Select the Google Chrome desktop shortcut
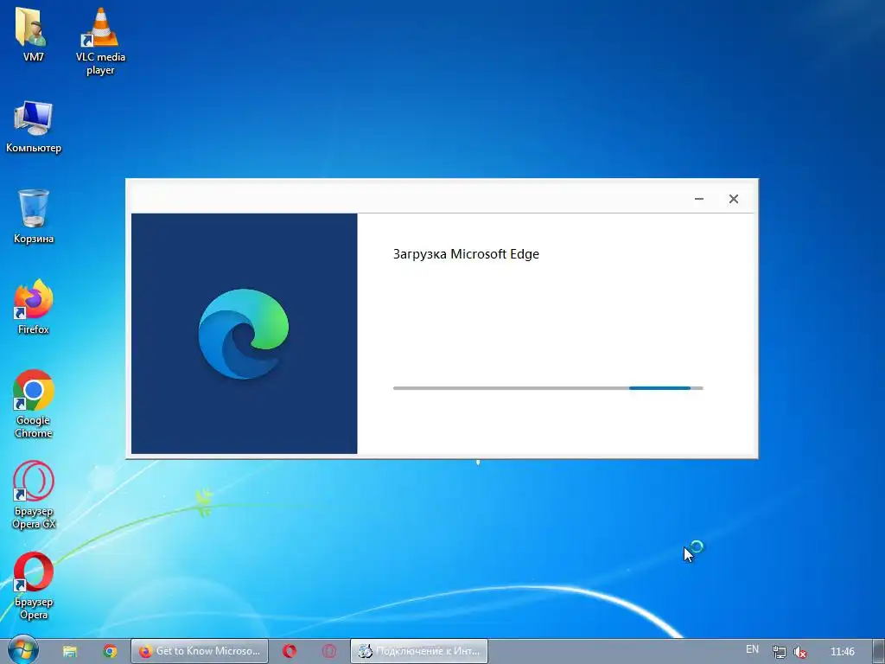 pyautogui.click(x=34, y=404)
